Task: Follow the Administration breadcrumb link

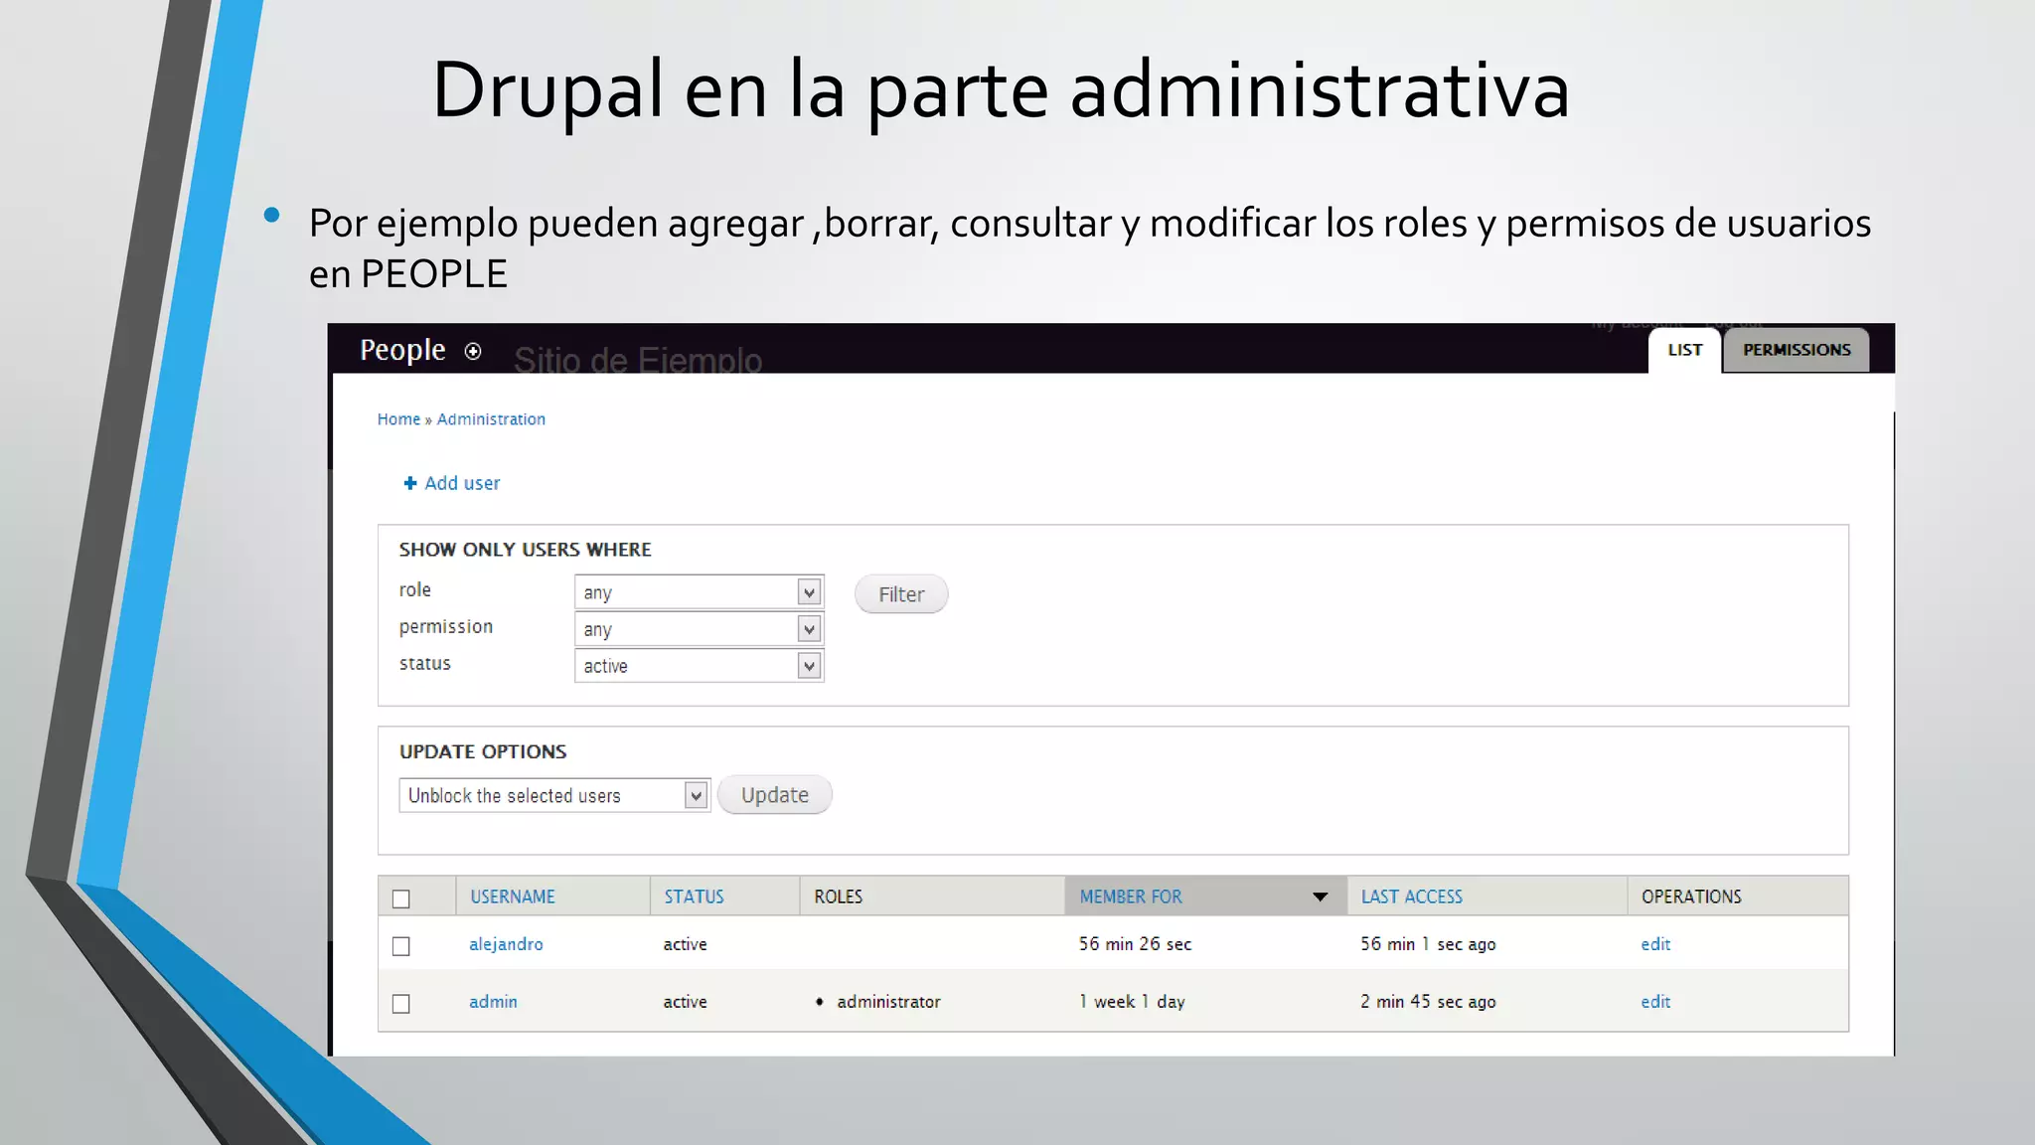Action: click(491, 419)
